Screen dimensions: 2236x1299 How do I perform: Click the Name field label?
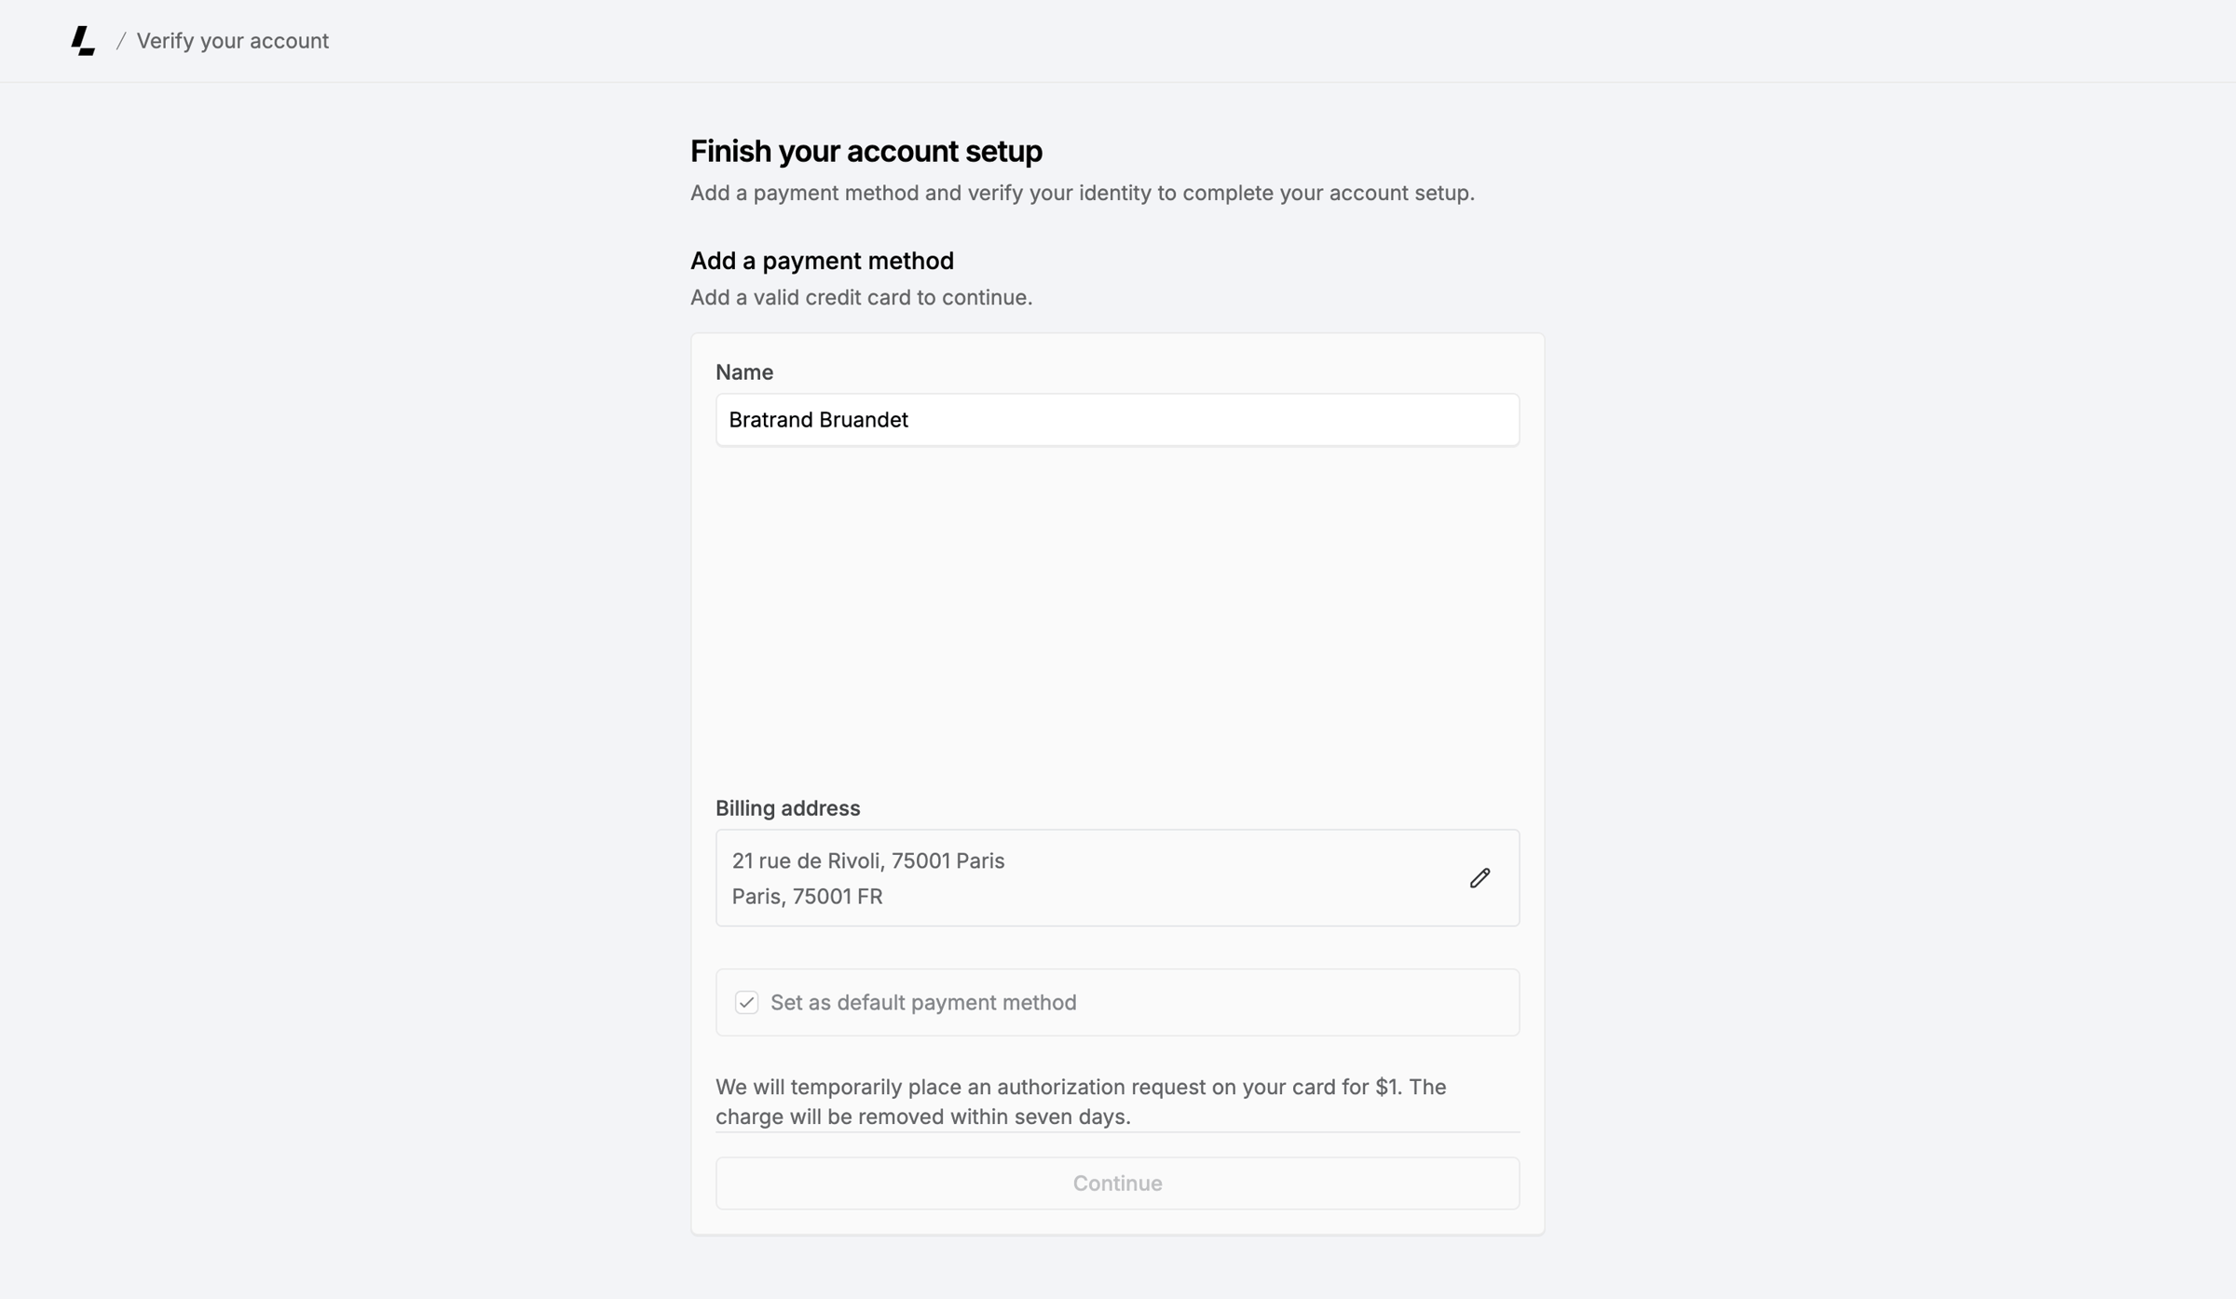tap(743, 372)
